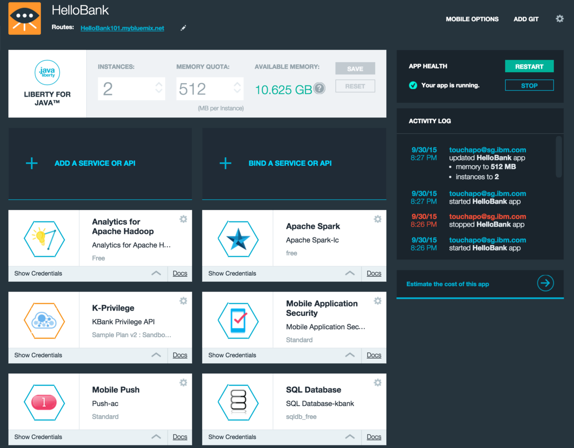
Task: Click the plus icon for Bind a Service
Action: pyautogui.click(x=226, y=163)
